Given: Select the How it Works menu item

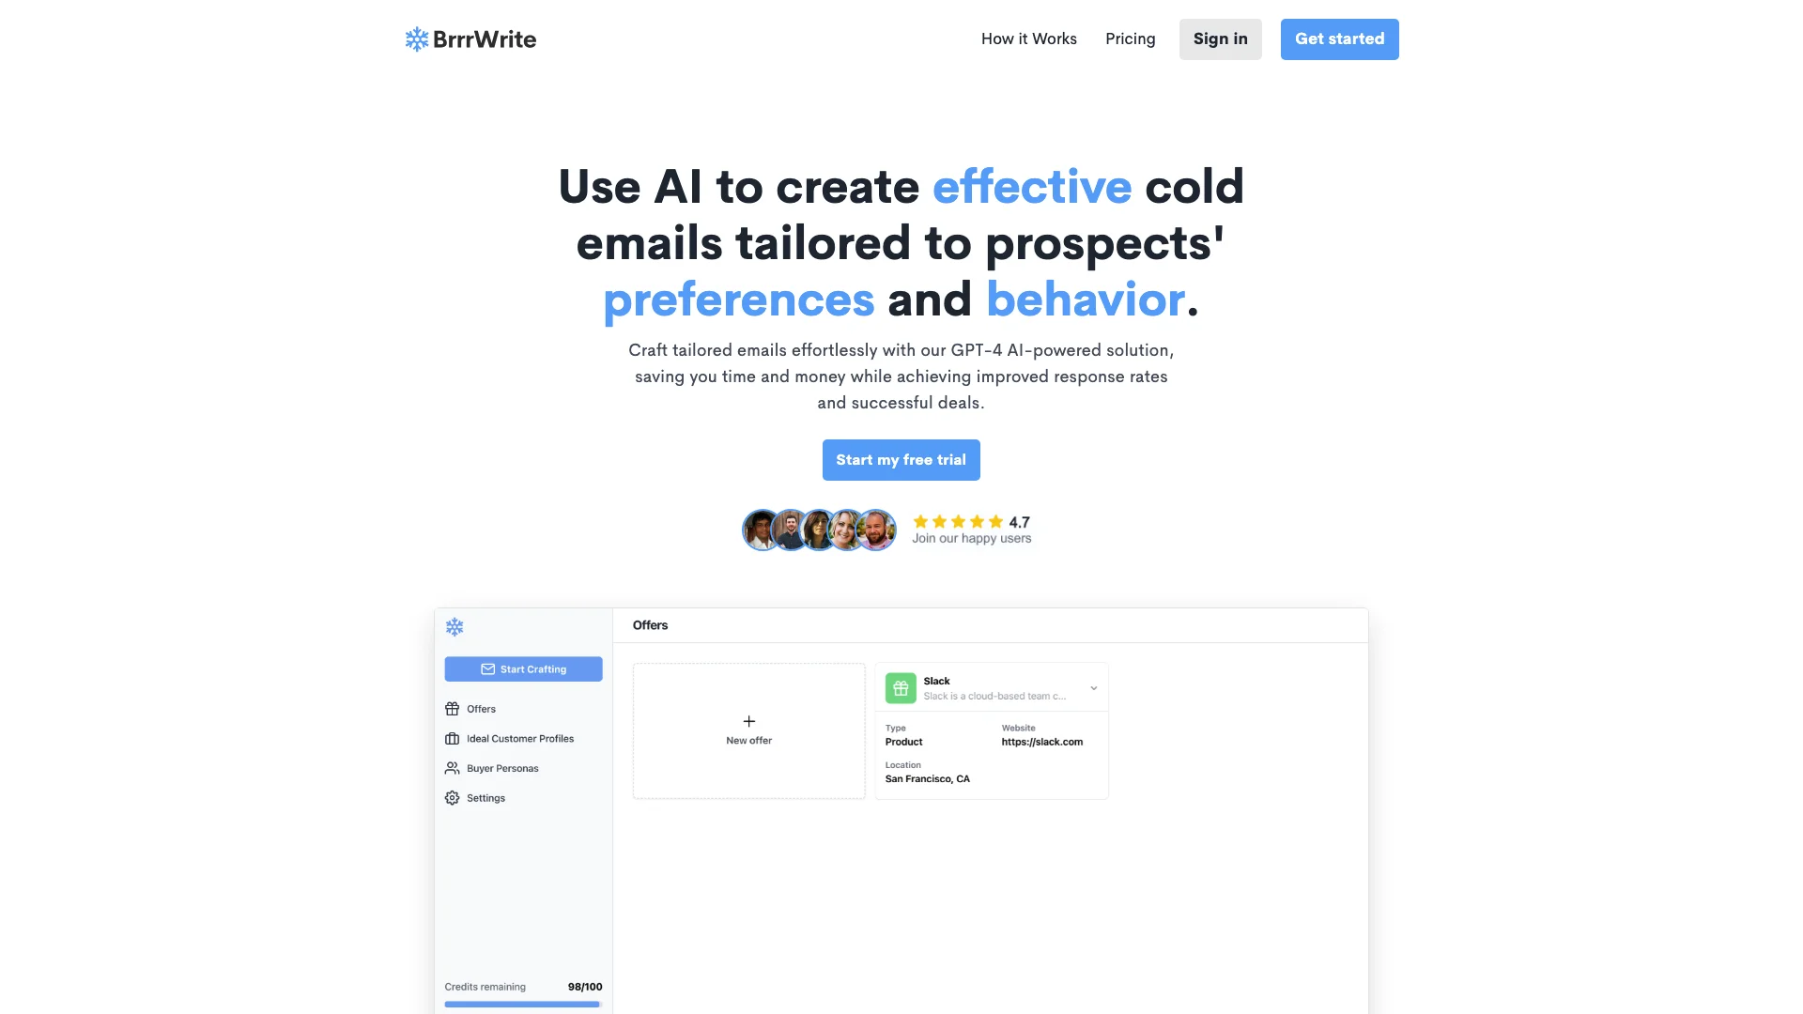Looking at the screenshot, I should [x=1028, y=38].
